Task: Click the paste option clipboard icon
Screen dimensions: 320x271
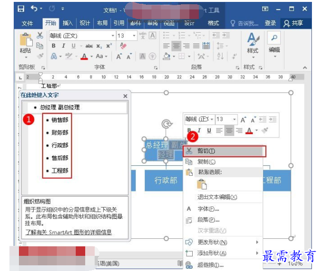Action: point(202,184)
